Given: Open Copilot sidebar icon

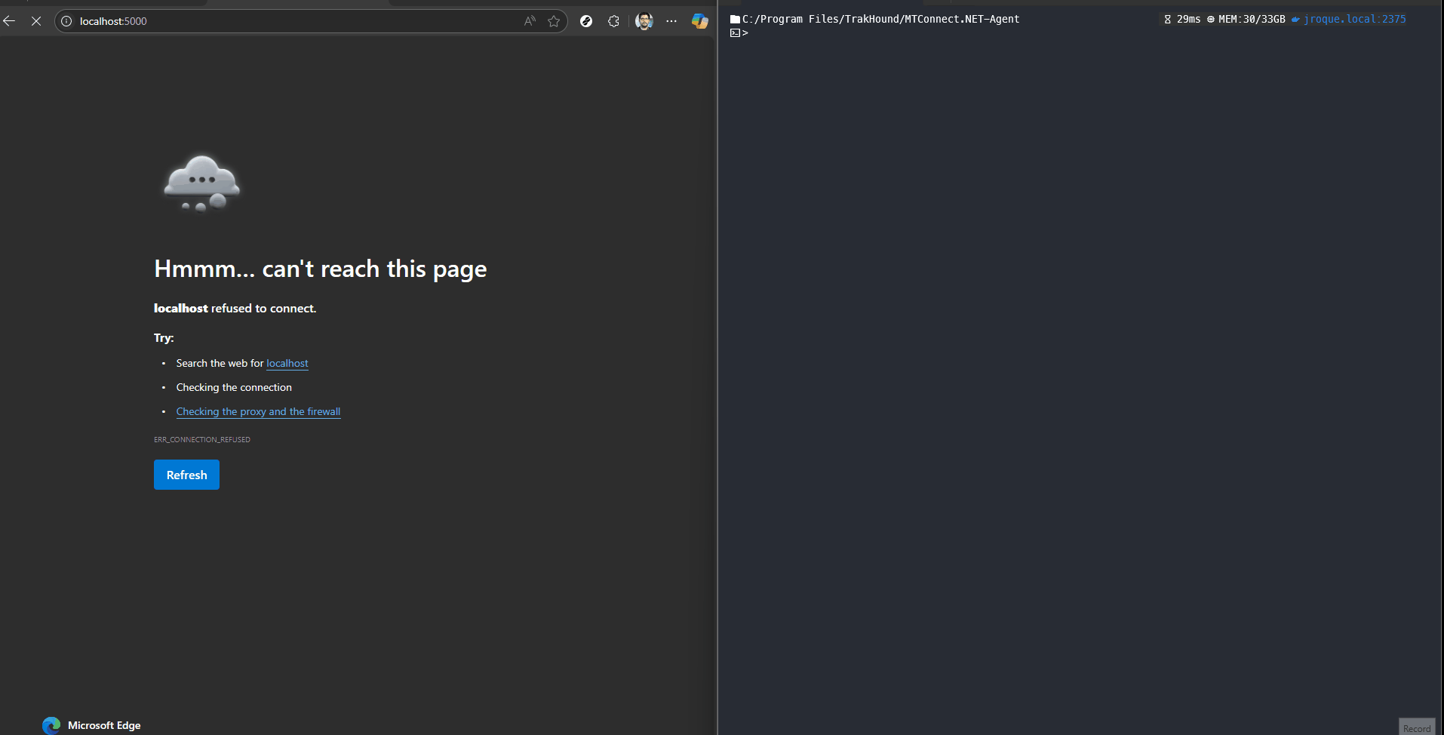Looking at the screenshot, I should pos(699,21).
